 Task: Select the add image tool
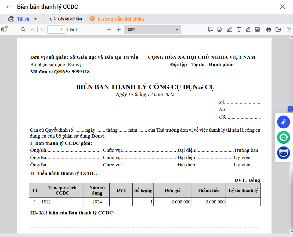click(x=257, y=30)
